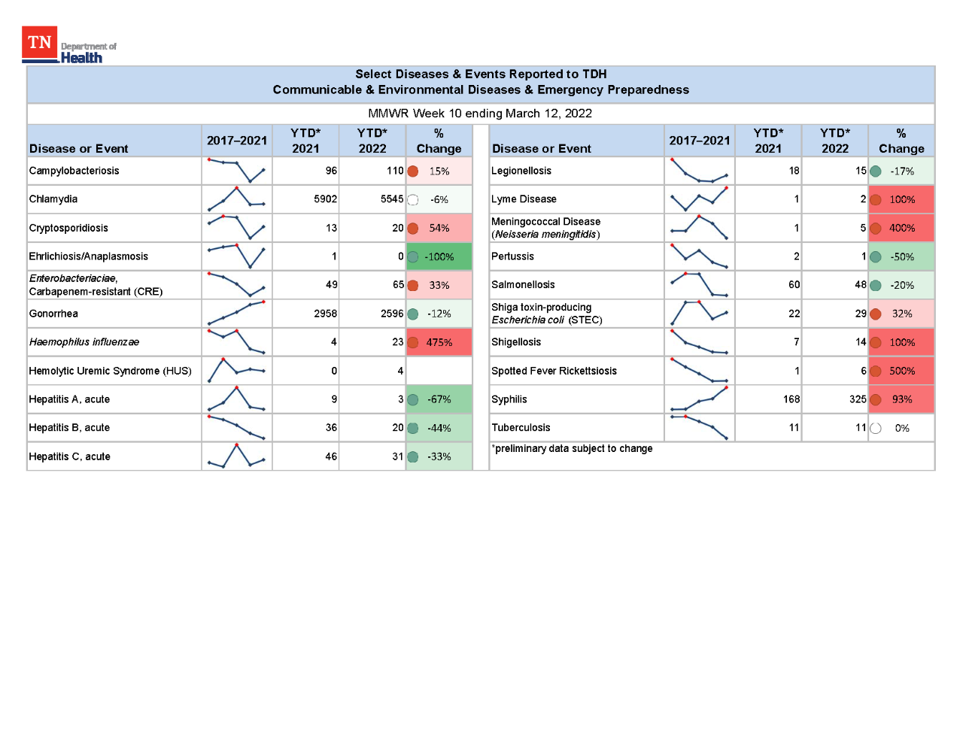963x743 pixels.
Task: Click the Syphilis YTD 2021 value 168
Action: pyautogui.click(x=791, y=399)
